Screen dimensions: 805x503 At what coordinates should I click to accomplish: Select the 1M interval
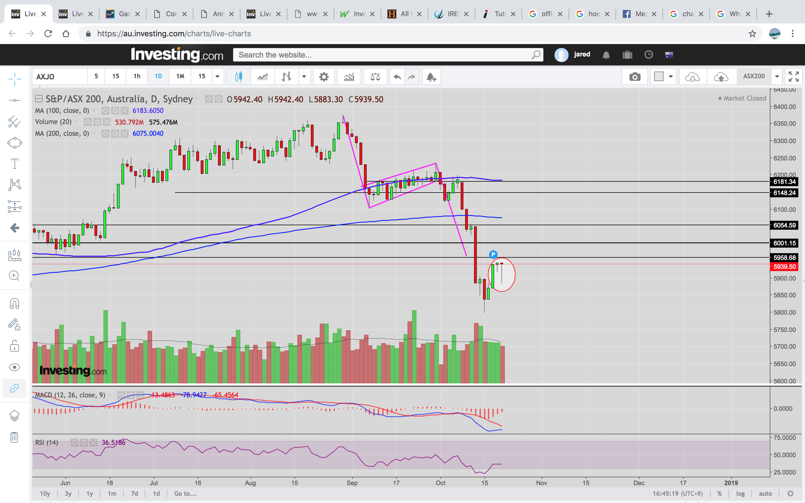coord(180,76)
